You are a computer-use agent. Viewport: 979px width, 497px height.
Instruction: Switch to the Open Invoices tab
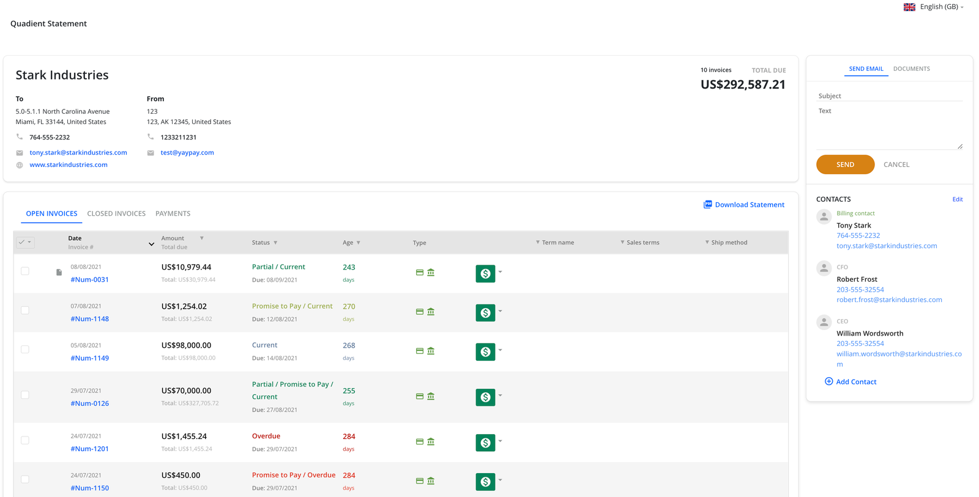coord(51,213)
